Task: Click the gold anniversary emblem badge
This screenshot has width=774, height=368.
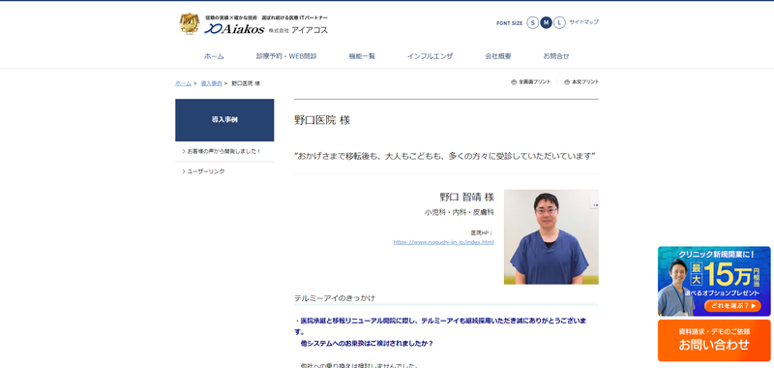Action: (x=190, y=23)
